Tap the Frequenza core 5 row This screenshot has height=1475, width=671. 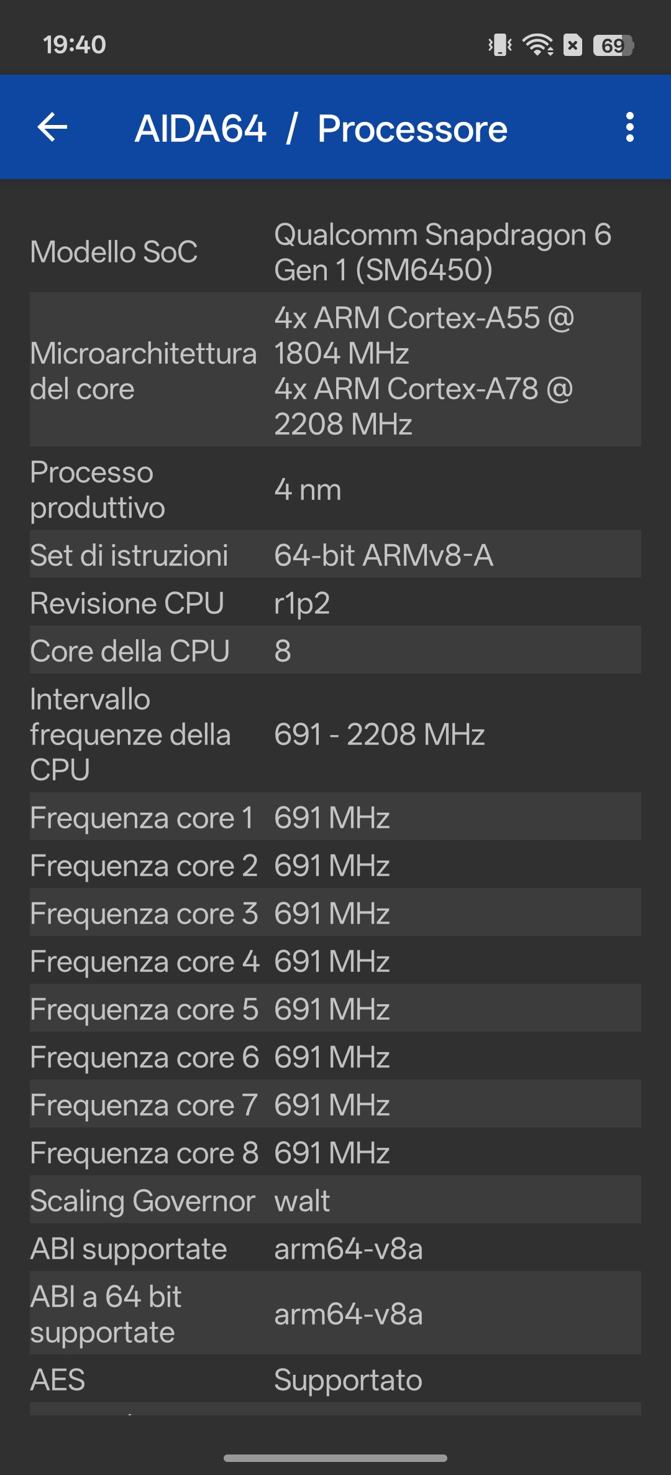[x=335, y=1009]
